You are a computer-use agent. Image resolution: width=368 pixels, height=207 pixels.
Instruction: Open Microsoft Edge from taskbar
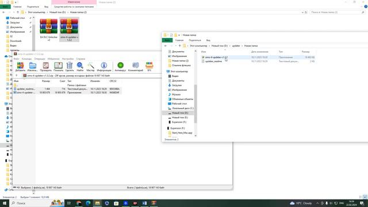(x=88, y=203)
